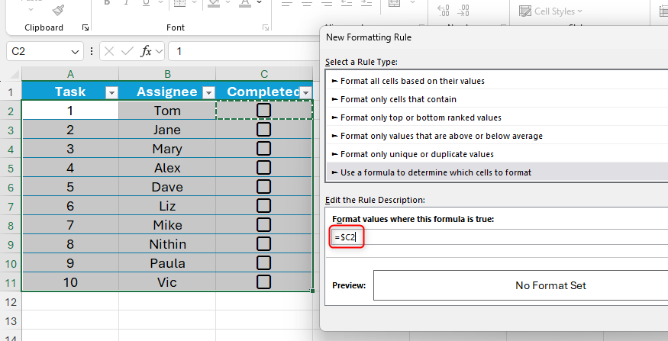The width and height of the screenshot is (668, 341).
Task: Open the Name Box dropdown arrow
Action: [75, 52]
